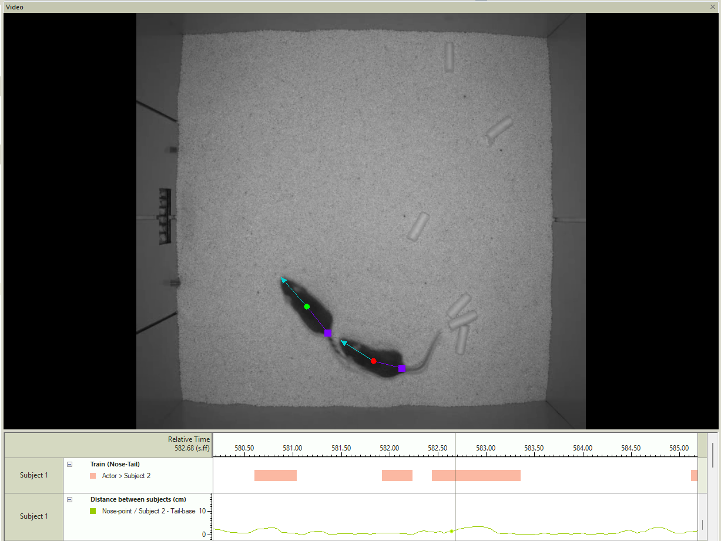Click the timeline panel vertical scrollbar

(x=713, y=454)
